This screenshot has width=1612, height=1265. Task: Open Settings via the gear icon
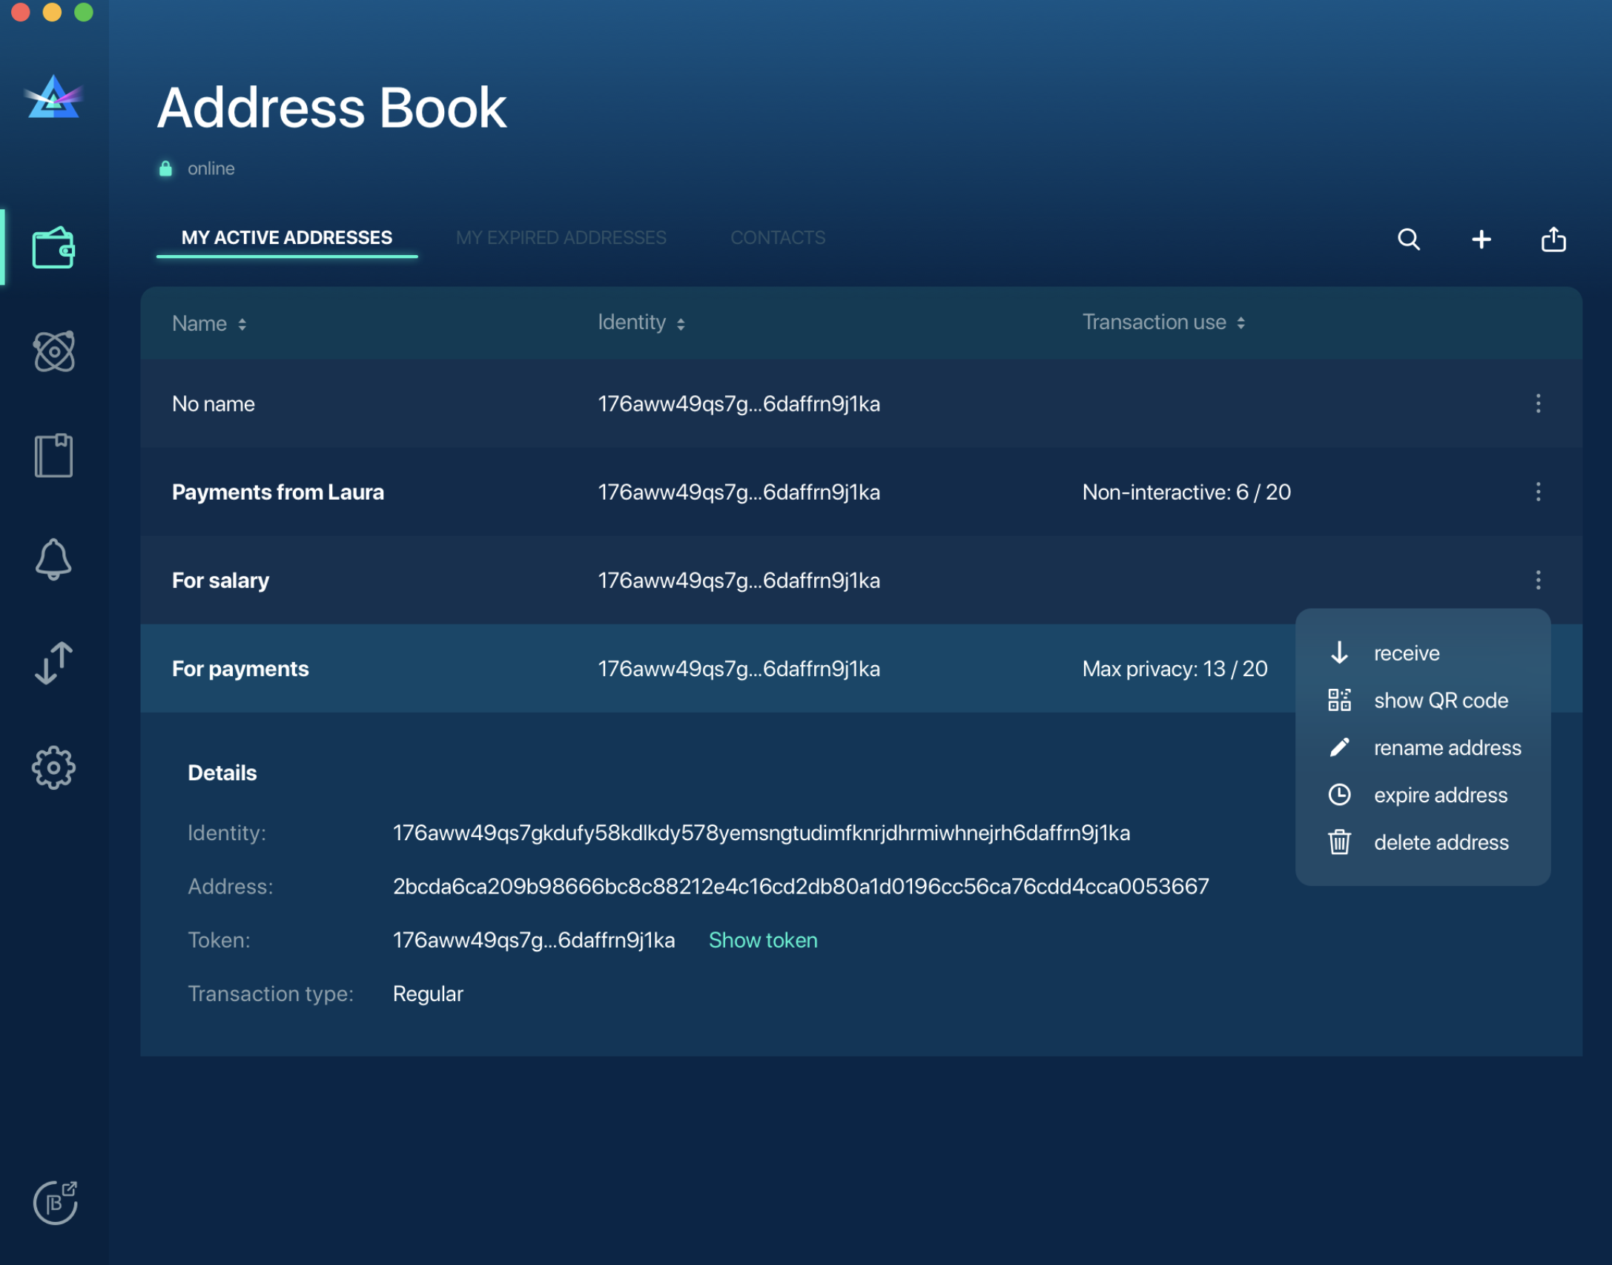point(55,767)
